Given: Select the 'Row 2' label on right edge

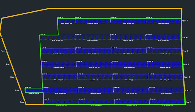Looking at the screenshot, I should coord(188,91).
